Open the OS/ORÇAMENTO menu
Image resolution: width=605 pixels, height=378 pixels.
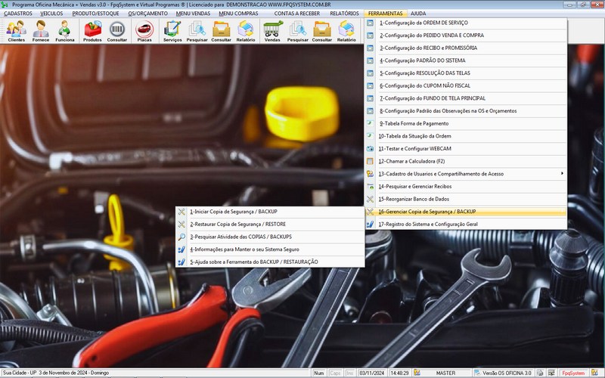click(147, 14)
